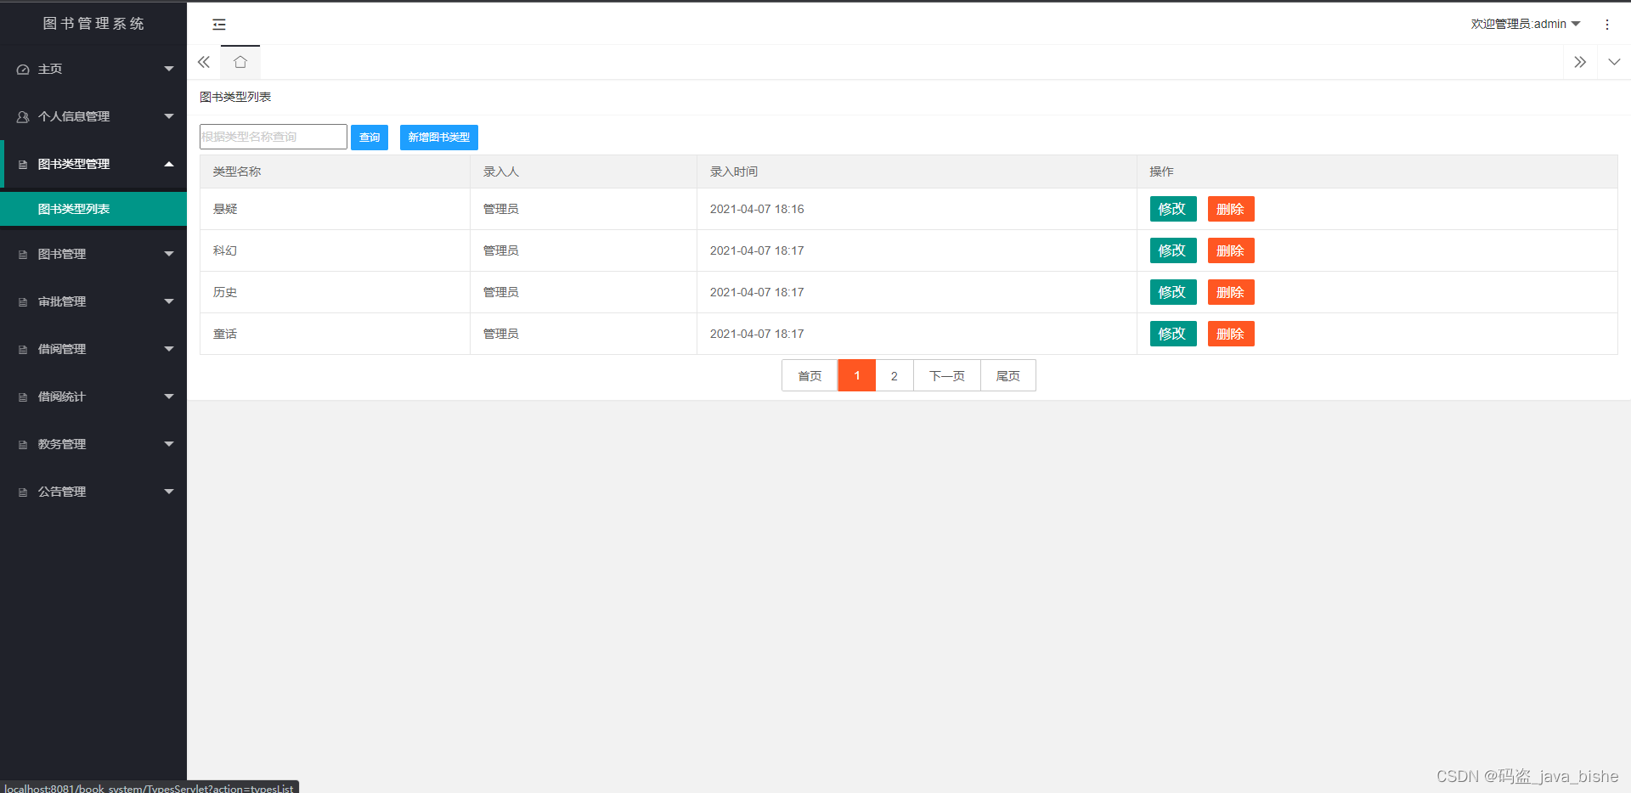Click the 图书类型列表 page heading

[x=235, y=97]
